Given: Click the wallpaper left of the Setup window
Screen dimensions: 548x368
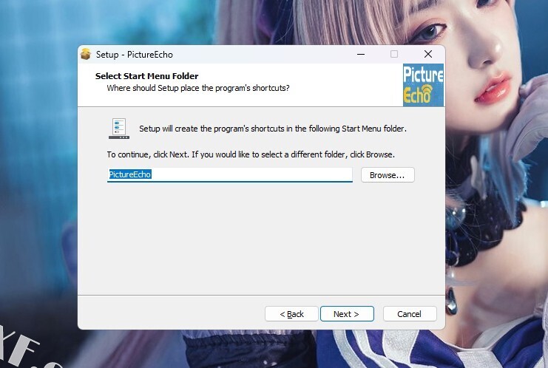Looking at the screenshot, I should coord(37,185).
